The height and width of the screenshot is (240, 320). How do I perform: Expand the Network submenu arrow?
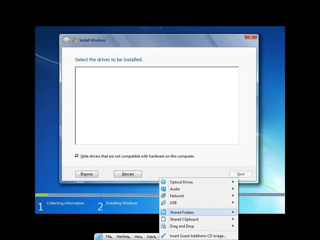point(233,196)
